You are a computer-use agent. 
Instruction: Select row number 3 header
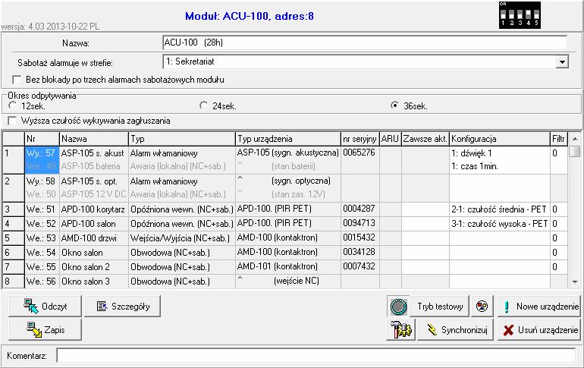[14, 209]
